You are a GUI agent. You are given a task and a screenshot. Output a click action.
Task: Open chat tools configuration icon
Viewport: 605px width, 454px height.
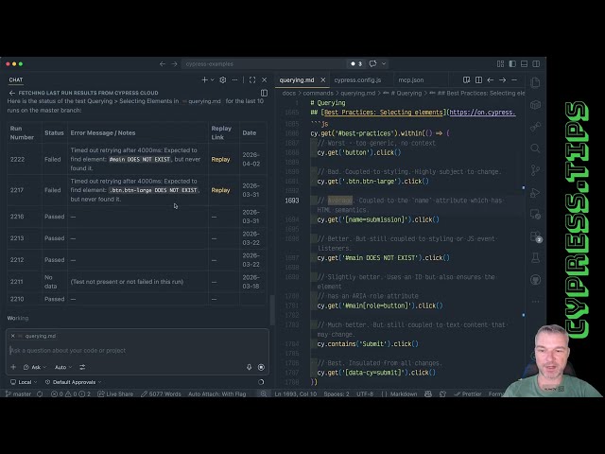(x=82, y=367)
